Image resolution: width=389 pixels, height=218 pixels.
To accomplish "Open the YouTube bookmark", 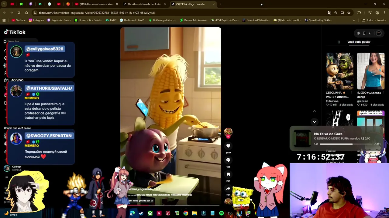I will (x=19, y=20).
